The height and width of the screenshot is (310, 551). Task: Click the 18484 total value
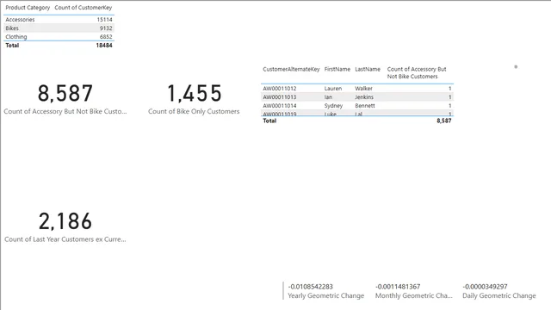(x=104, y=46)
